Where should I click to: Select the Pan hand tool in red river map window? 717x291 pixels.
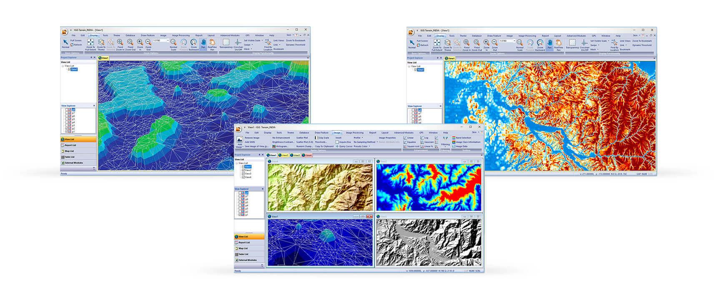(x=549, y=44)
